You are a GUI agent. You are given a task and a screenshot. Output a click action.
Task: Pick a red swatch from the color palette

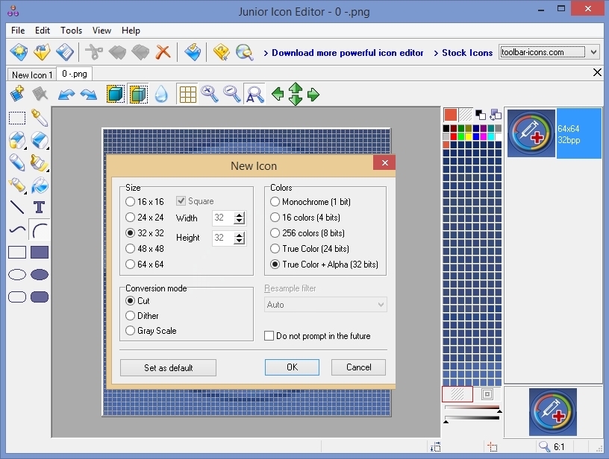coord(453,136)
